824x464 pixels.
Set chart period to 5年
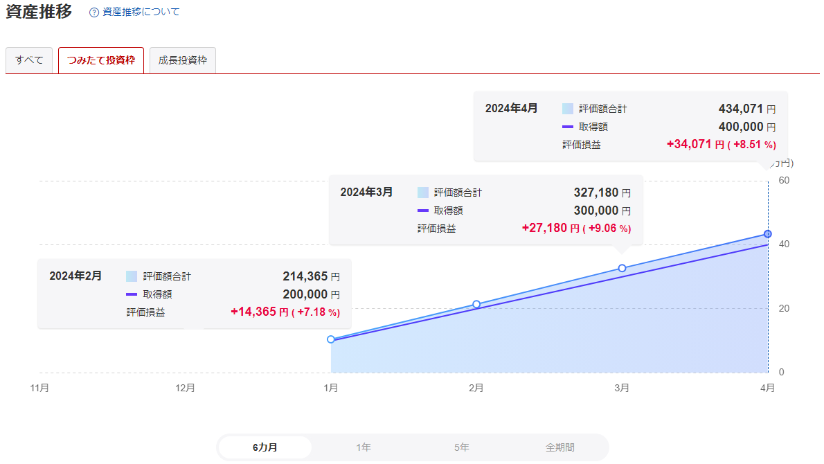[x=462, y=447]
